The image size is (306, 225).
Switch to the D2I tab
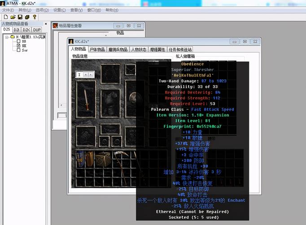[x=17, y=30]
